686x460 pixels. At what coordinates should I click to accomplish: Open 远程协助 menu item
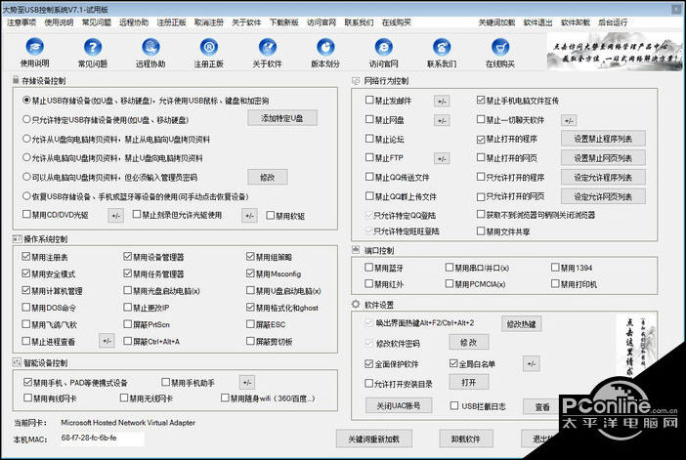(x=134, y=22)
